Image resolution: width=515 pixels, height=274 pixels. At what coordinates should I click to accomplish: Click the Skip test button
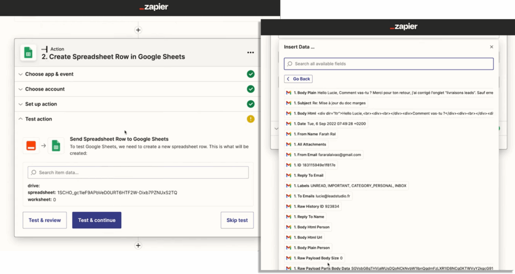point(237,221)
